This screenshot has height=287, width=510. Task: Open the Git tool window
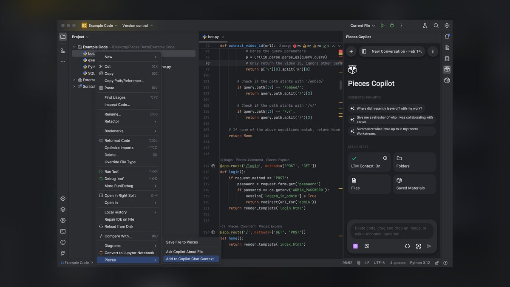point(63,253)
